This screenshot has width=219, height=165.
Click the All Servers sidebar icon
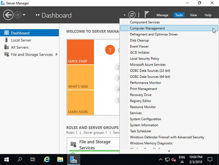click(x=6, y=47)
